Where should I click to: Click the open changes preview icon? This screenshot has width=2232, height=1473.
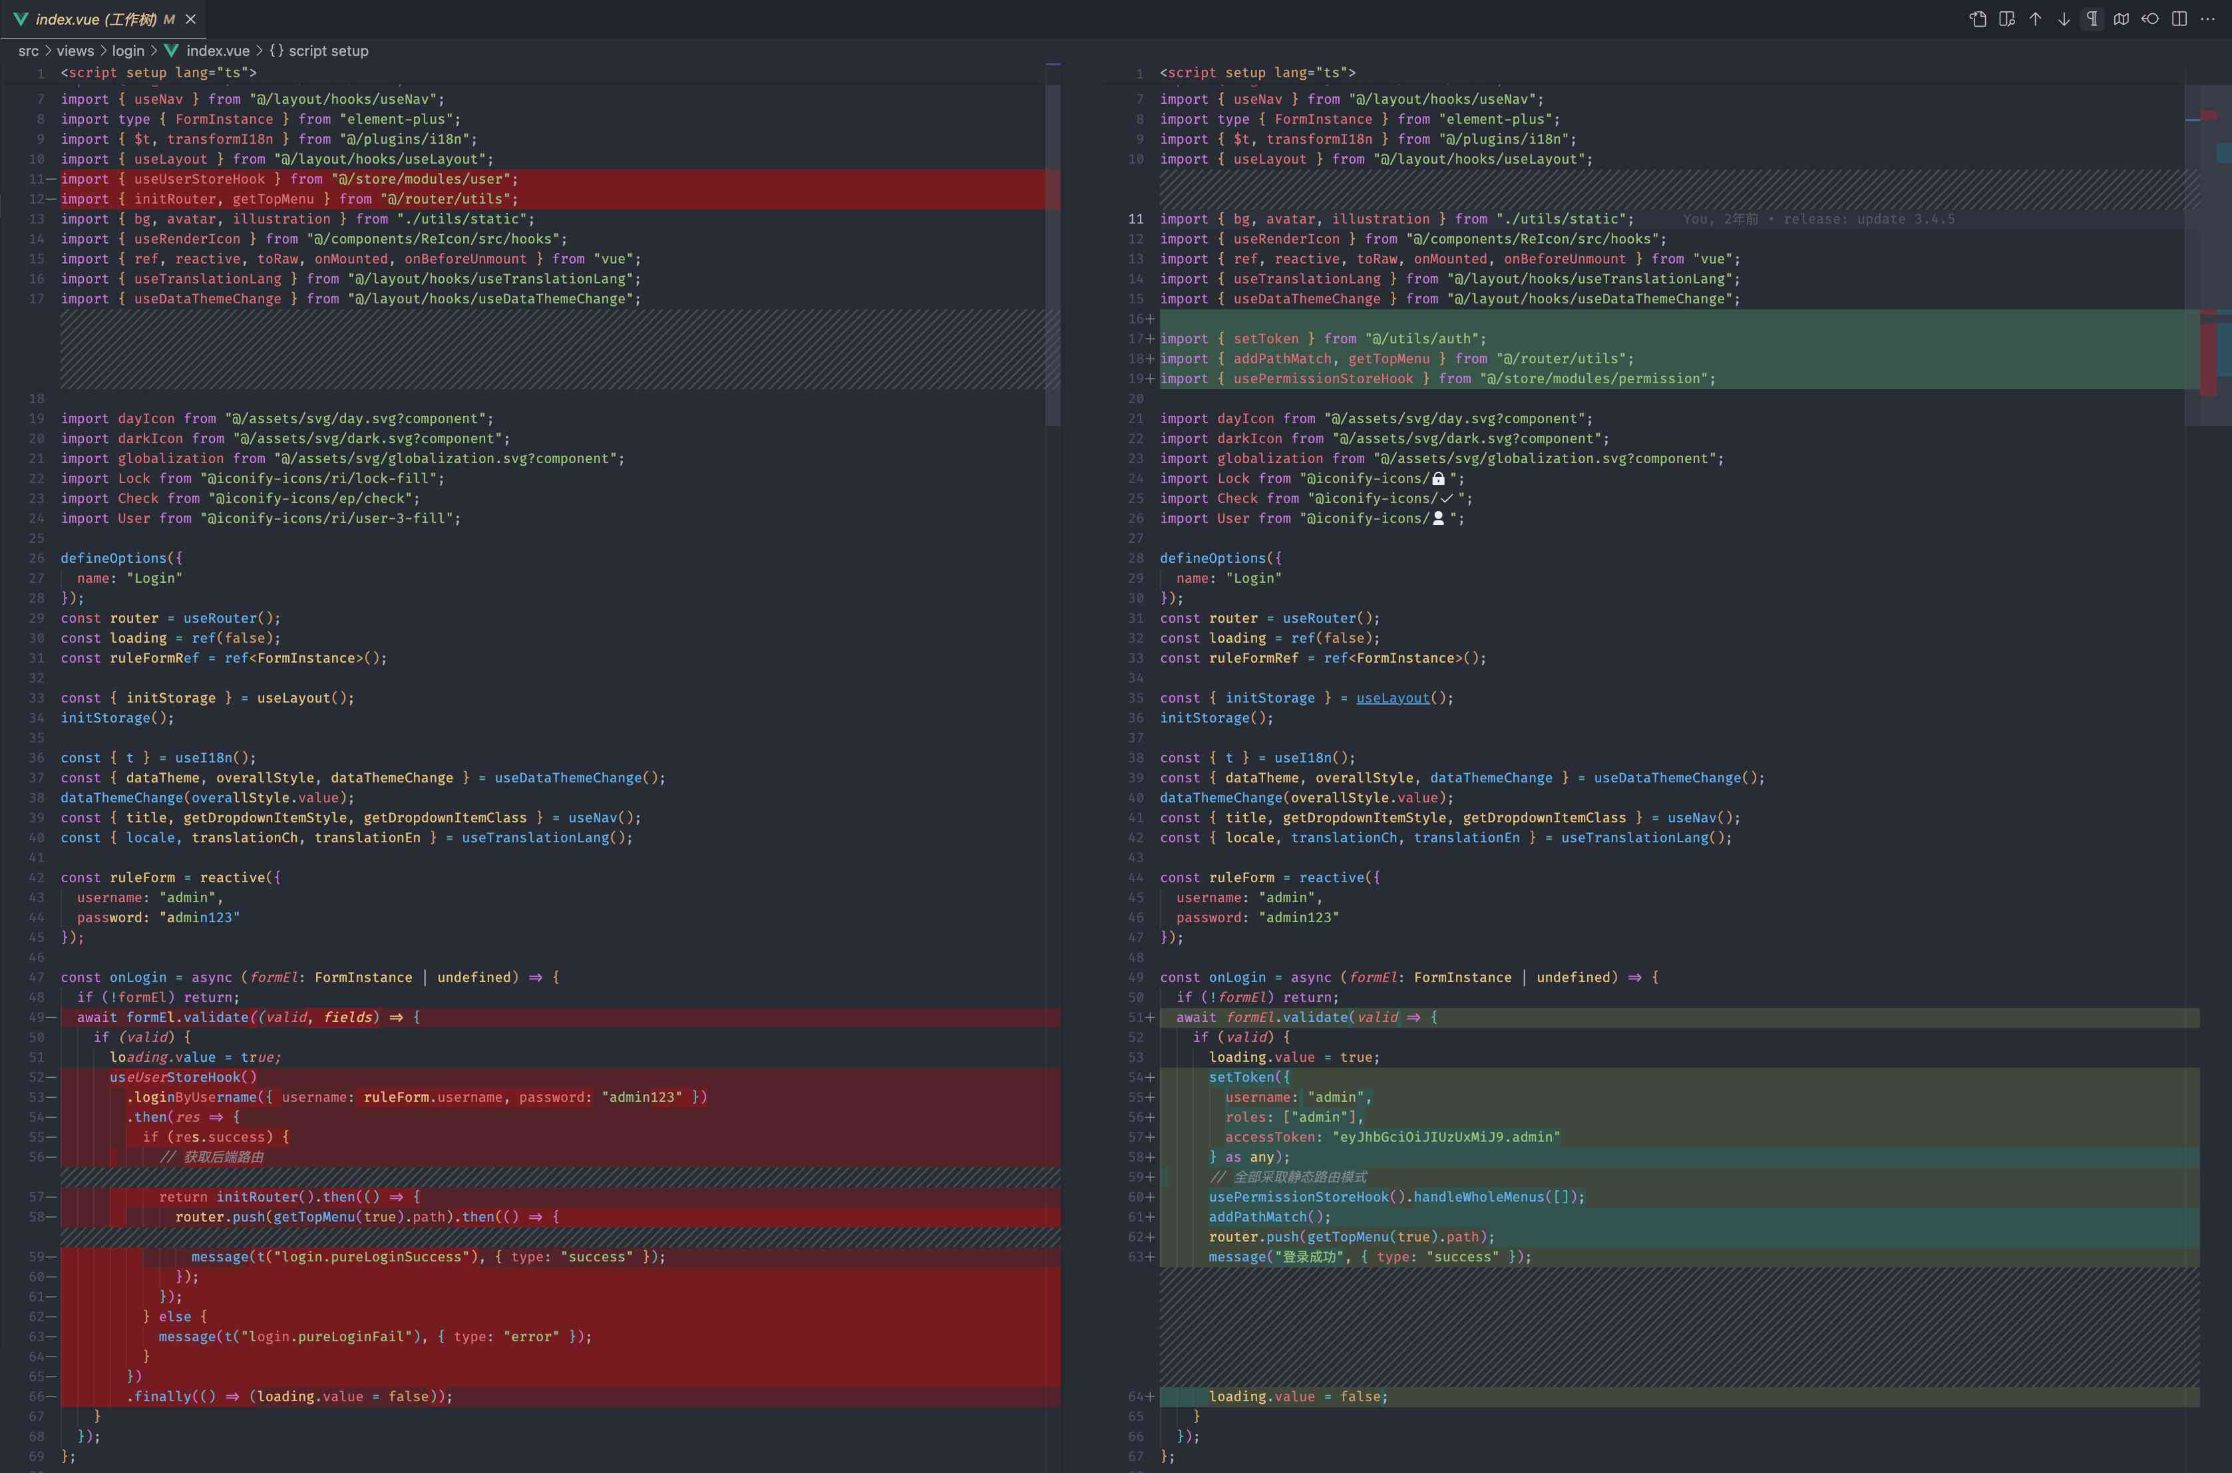point(2006,19)
